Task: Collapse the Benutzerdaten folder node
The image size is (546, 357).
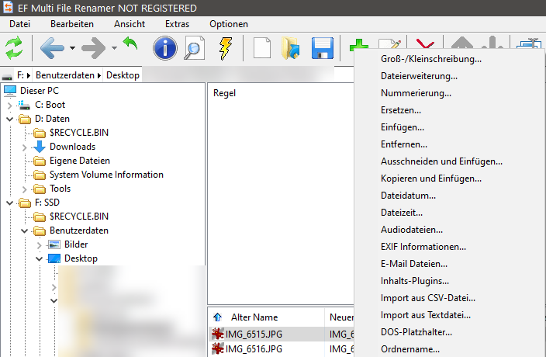Action: click(24, 230)
